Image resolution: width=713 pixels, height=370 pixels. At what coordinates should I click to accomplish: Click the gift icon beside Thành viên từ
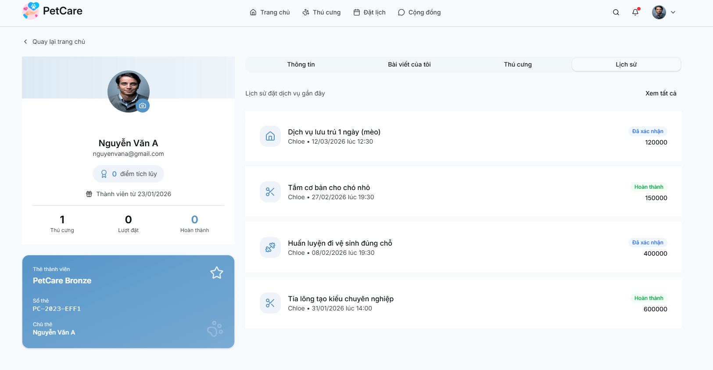tap(89, 194)
